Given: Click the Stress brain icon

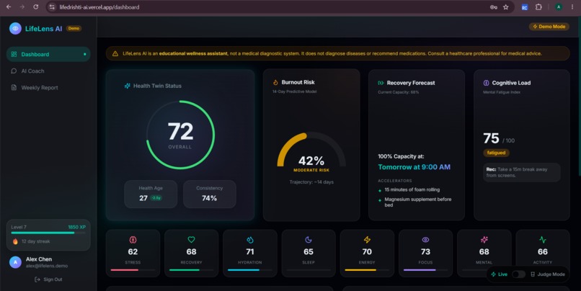Looking at the screenshot, I should point(133,240).
